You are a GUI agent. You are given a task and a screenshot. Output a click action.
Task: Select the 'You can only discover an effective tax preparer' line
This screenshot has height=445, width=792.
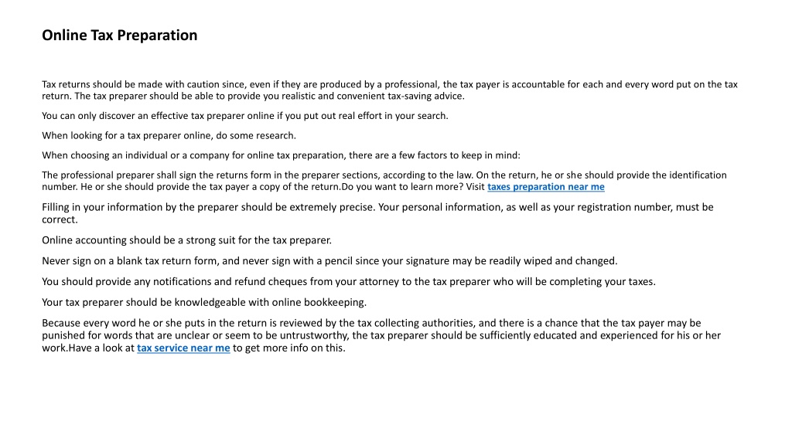click(245, 116)
